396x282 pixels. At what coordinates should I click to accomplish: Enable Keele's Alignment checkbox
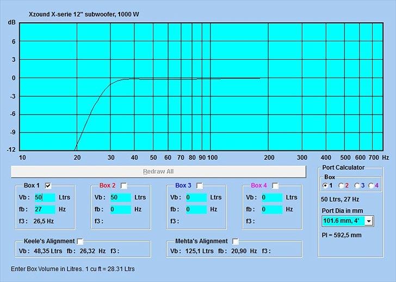pos(81,241)
